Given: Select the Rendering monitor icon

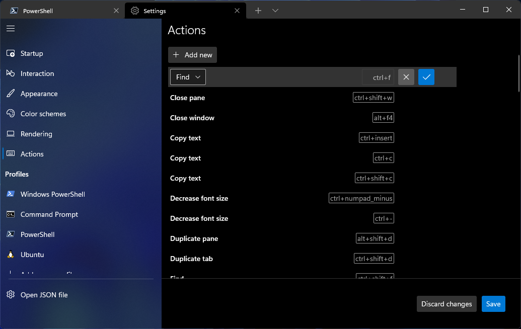Looking at the screenshot, I should point(11,134).
